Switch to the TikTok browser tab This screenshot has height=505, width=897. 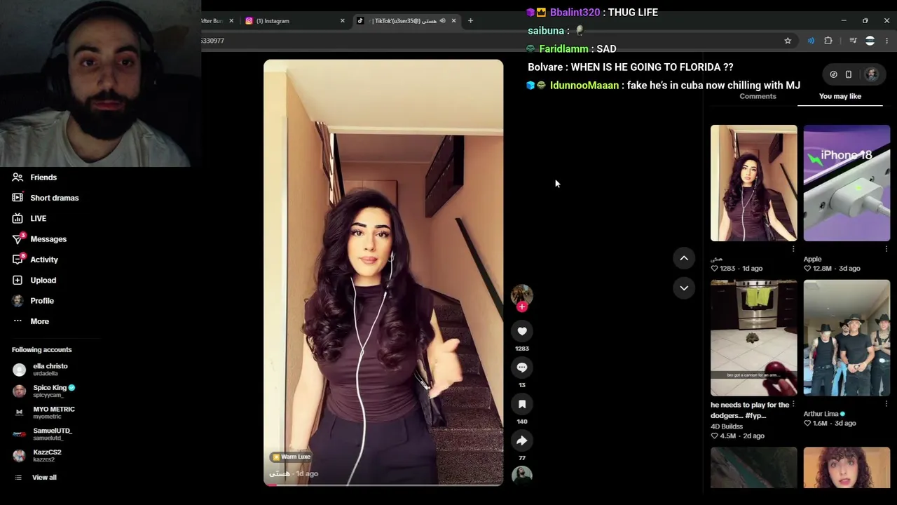(x=406, y=21)
